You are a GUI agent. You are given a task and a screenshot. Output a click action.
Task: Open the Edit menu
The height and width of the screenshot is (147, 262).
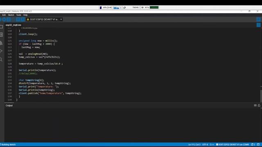click(4, 15)
